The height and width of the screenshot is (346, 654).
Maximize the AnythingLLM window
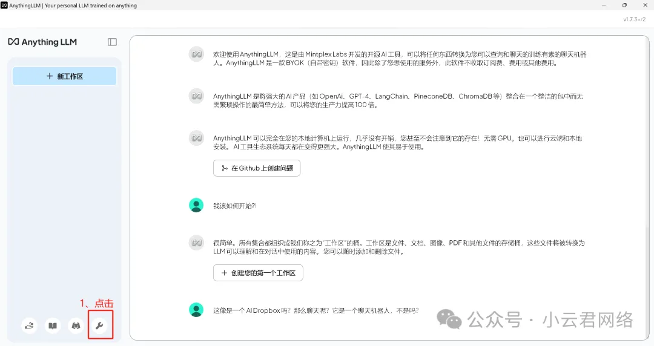pyautogui.click(x=624, y=5)
